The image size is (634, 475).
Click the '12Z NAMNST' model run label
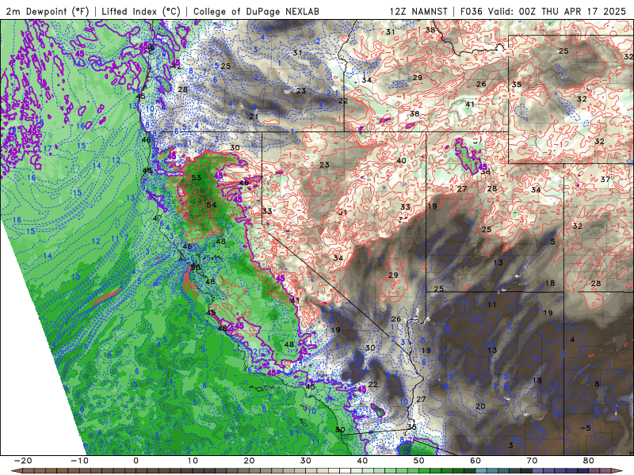418,12
